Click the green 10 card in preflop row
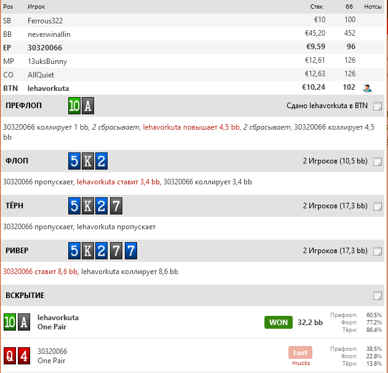The image size is (388, 373). coord(74,106)
